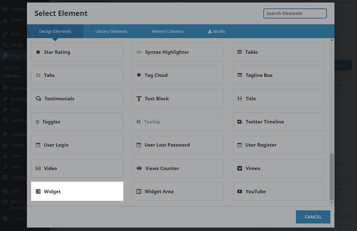
Task: Choose the Table element icon
Action: click(x=240, y=52)
